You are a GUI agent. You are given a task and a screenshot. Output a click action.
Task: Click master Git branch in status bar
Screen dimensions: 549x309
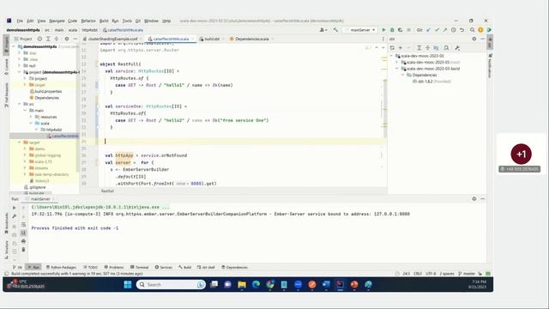click(467, 274)
